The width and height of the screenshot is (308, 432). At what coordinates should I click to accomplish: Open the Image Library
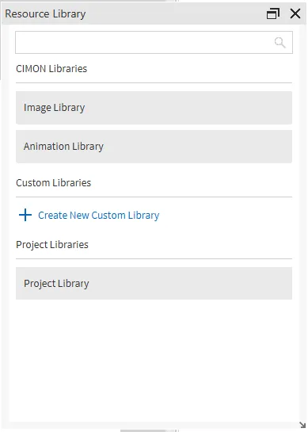[x=154, y=108]
